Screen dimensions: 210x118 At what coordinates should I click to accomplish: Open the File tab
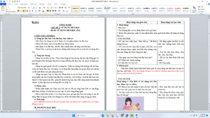(x=3, y=4)
